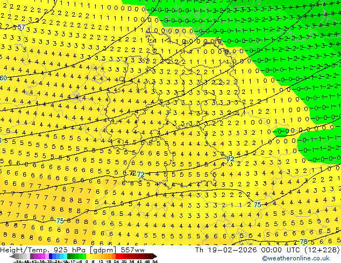The width and height of the screenshot is (341, 263).
Task: Click the gray left arrow of the color scale
Action: click(12, 256)
